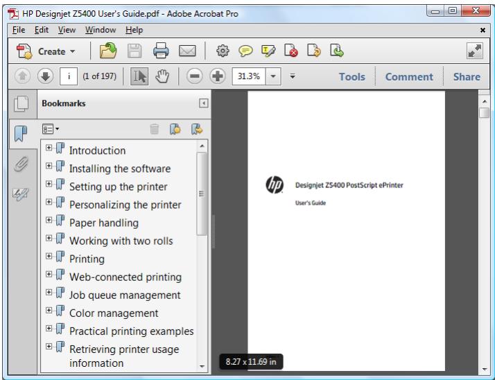Go to previous page arrow

click(x=22, y=76)
